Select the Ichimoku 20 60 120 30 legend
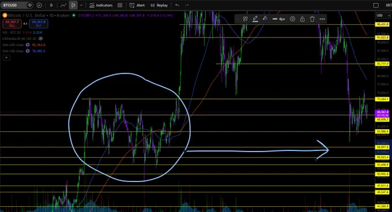392x212 pixels. (x=19, y=39)
